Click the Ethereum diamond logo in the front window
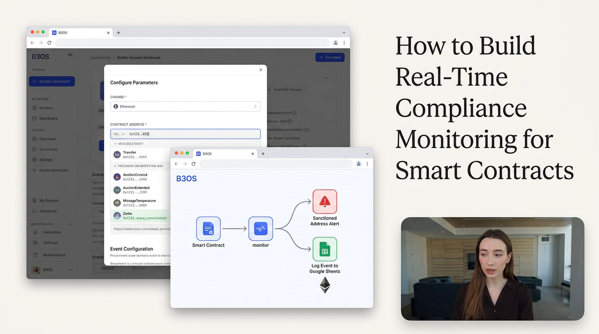Screen dimensions: 599x334 coord(325,285)
